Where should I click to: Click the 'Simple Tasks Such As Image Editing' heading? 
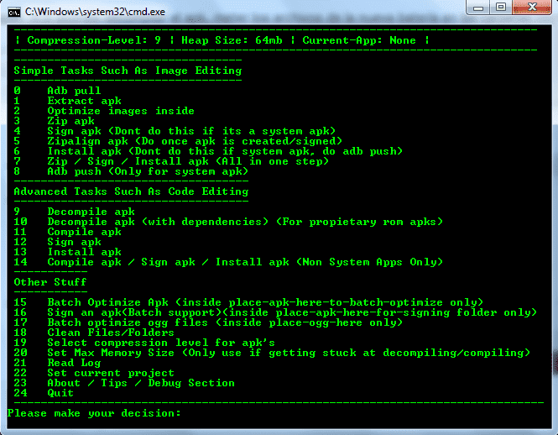(128, 71)
